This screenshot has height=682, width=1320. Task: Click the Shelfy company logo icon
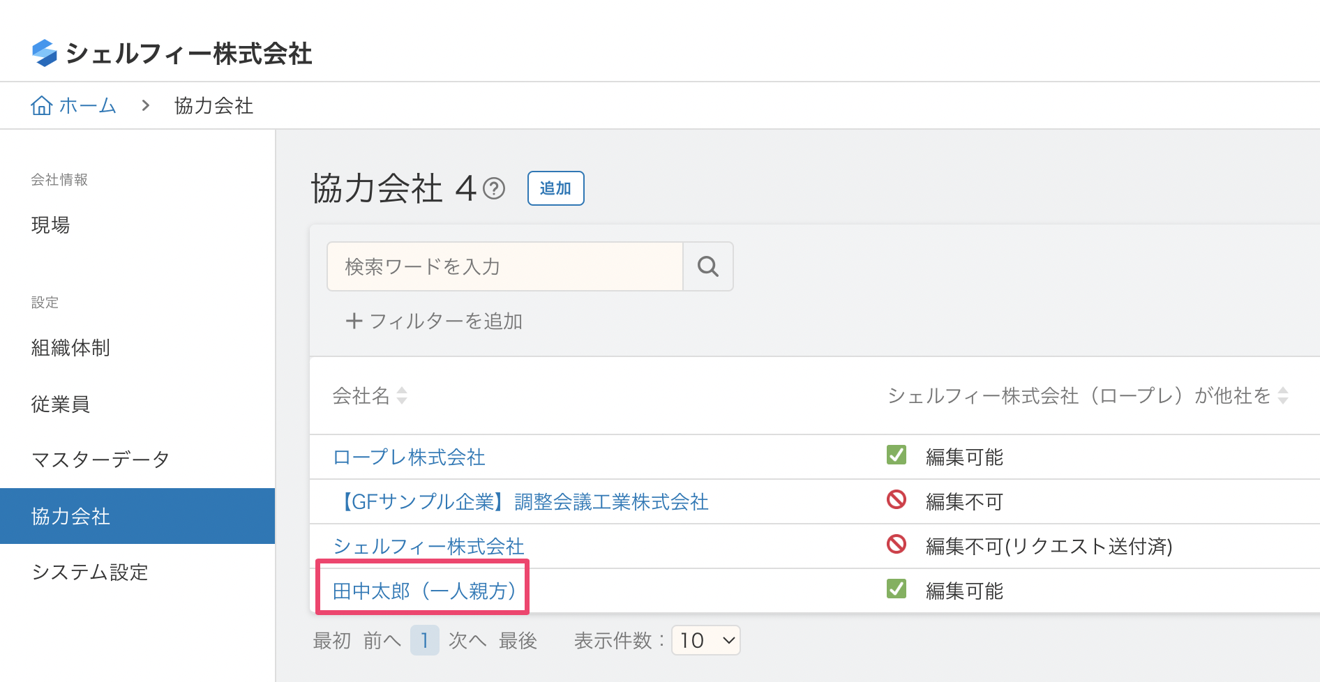(x=45, y=53)
